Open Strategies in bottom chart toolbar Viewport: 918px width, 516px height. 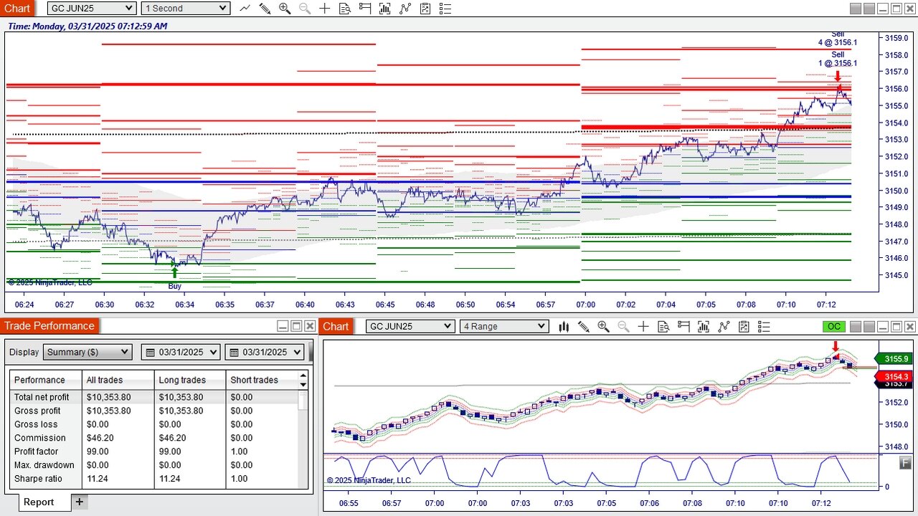click(744, 327)
